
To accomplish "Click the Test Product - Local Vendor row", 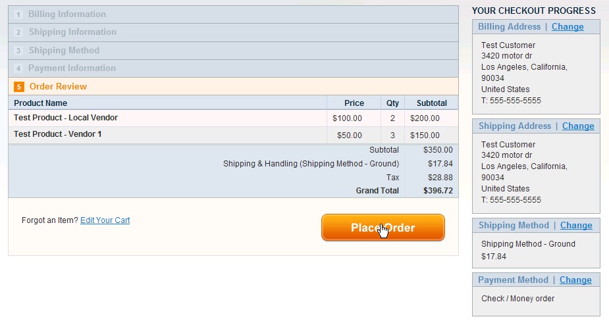I will click(66, 118).
